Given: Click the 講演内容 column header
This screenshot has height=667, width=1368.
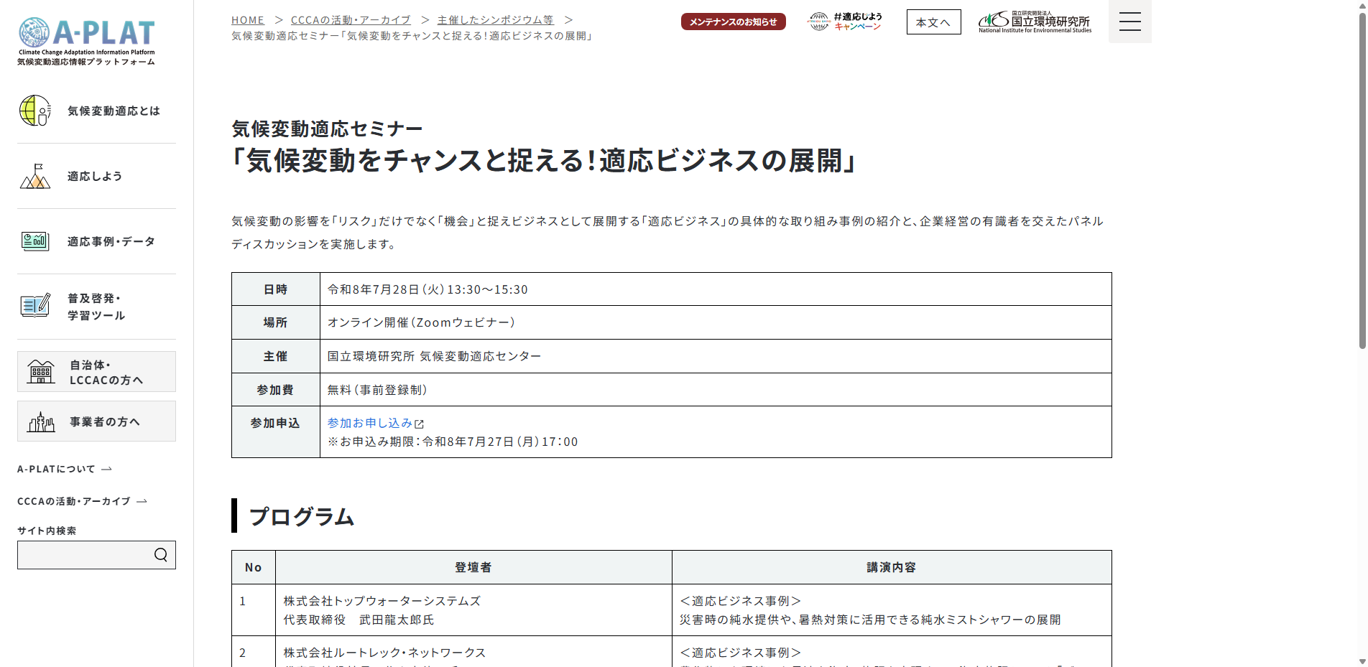Looking at the screenshot, I should pos(892,567).
